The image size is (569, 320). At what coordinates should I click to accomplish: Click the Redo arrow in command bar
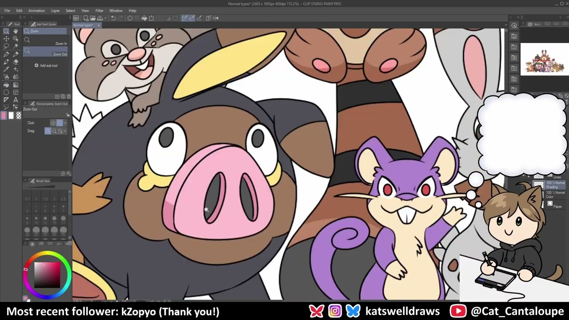120,18
